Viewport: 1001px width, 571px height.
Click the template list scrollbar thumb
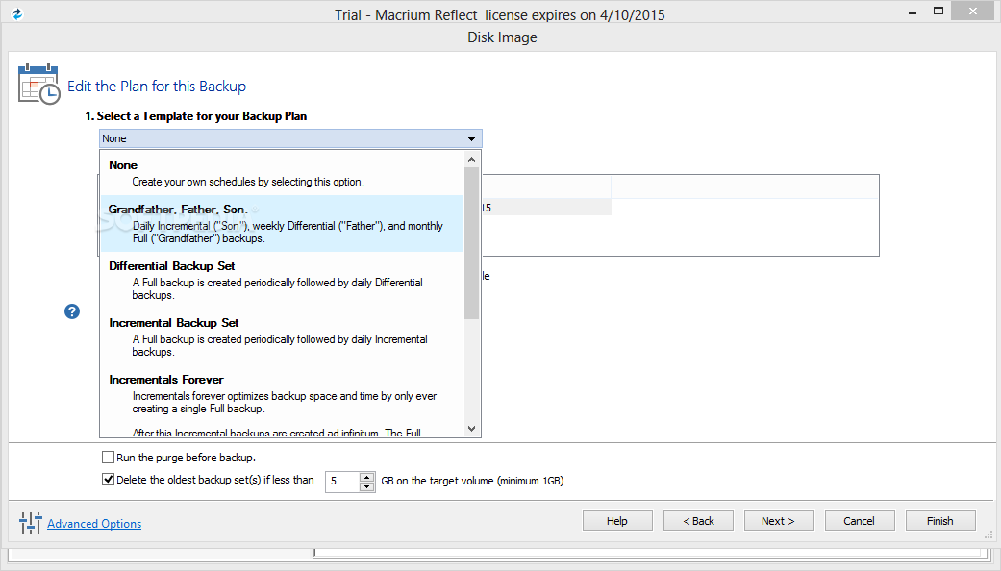(x=472, y=242)
